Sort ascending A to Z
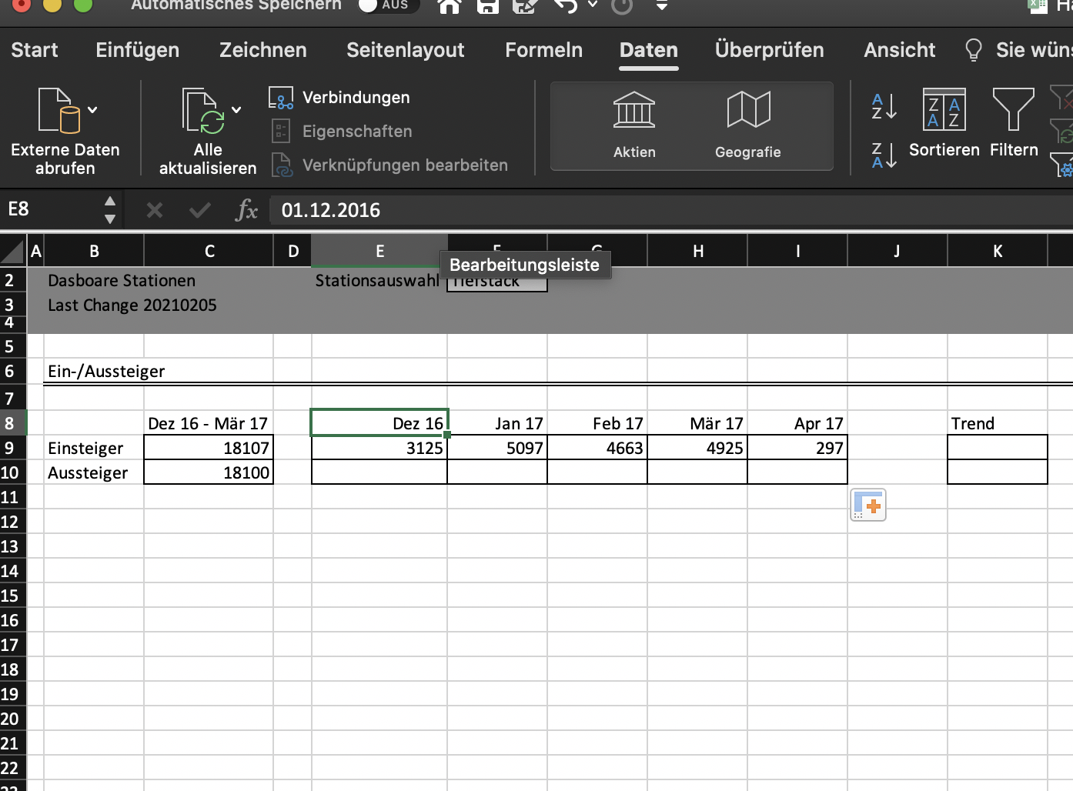This screenshot has height=791, width=1073. pyautogui.click(x=884, y=106)
